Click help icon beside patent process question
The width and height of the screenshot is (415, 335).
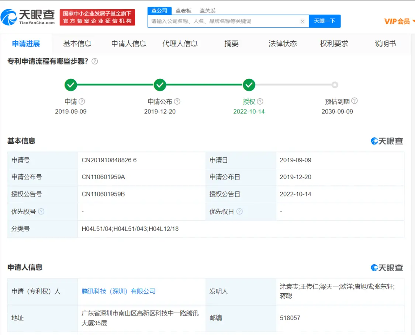(x=95, y=62)
